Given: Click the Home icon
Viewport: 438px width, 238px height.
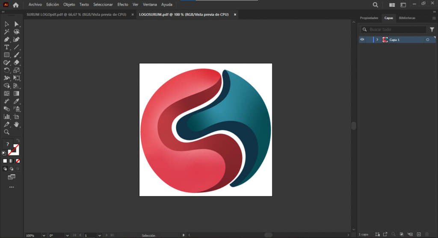Looking at the screenshot, I should 16,5.
